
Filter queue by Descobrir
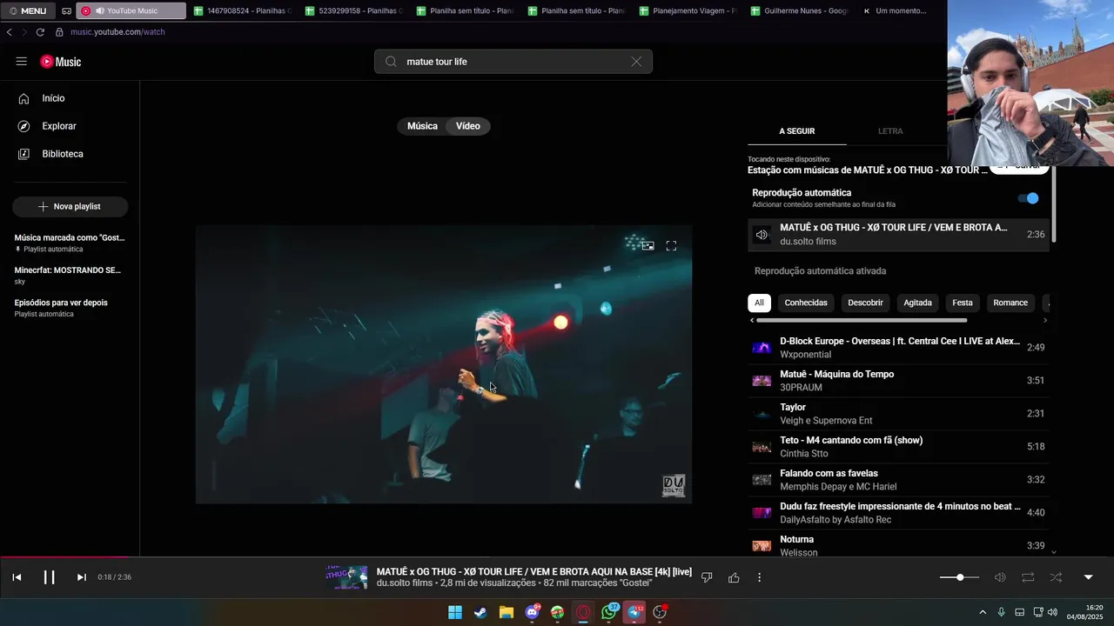coord(865,303)
